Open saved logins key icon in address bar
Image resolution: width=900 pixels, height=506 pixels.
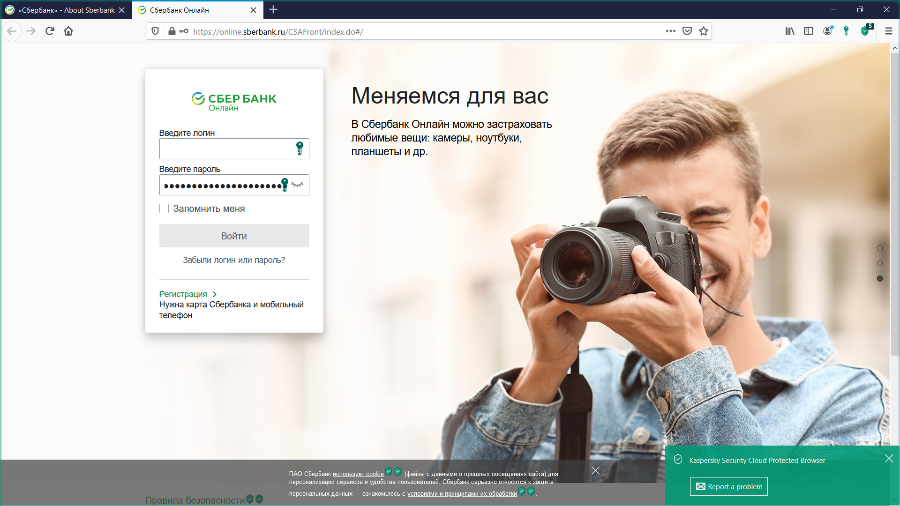coord(184,31)
